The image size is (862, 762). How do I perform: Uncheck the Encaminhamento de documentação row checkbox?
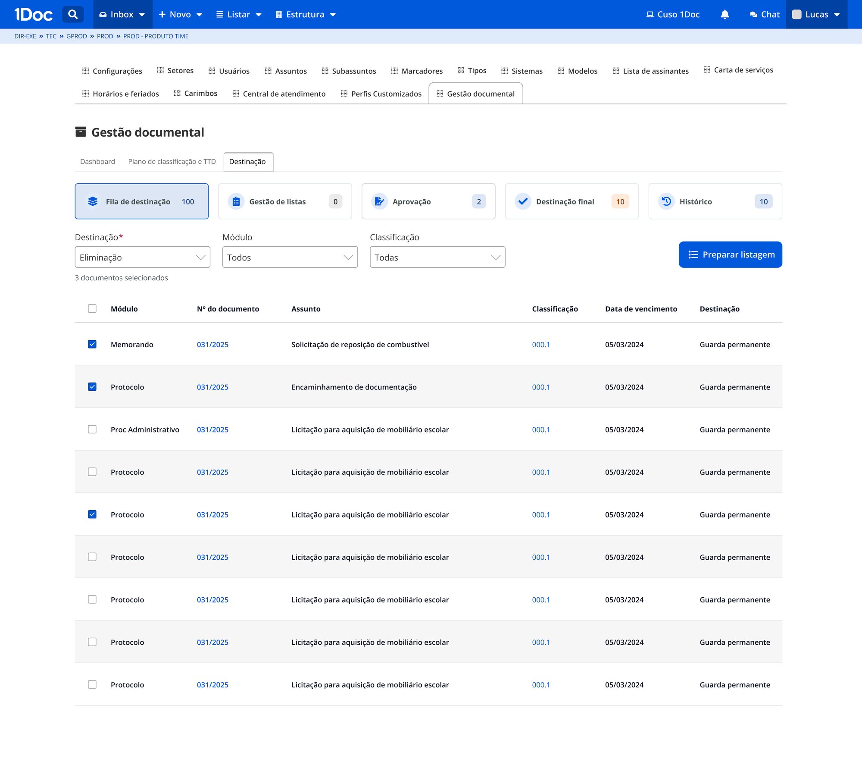pos(92,387)
